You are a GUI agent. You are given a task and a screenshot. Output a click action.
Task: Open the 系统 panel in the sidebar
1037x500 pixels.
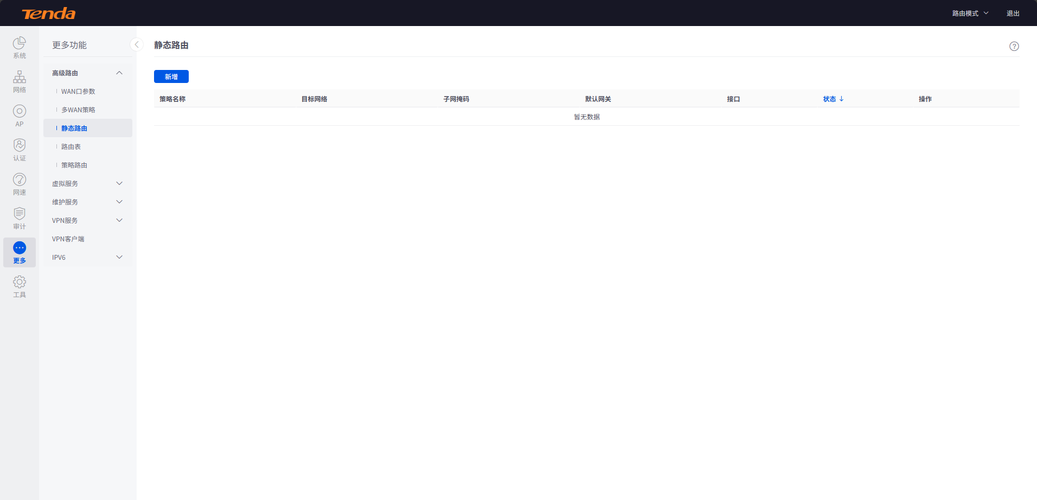pos(20,47)
